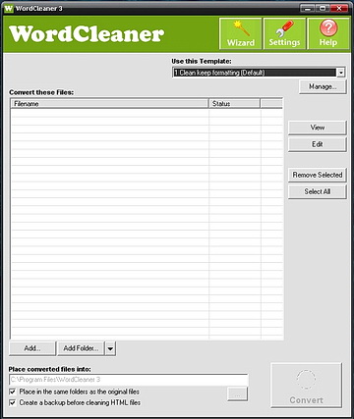
Task: Click Remove Selected button
Action: 317,175
